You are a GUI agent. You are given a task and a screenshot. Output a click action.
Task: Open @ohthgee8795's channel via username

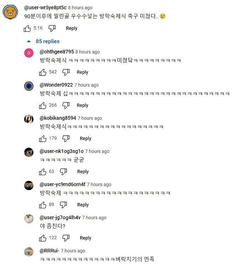click(57, 52)
